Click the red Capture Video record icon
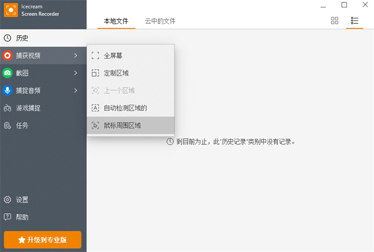This screenshot has width=374, height=252. 7,56
